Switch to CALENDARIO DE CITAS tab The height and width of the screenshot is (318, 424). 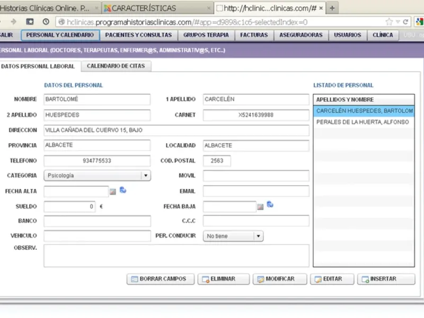coord(116,66)
